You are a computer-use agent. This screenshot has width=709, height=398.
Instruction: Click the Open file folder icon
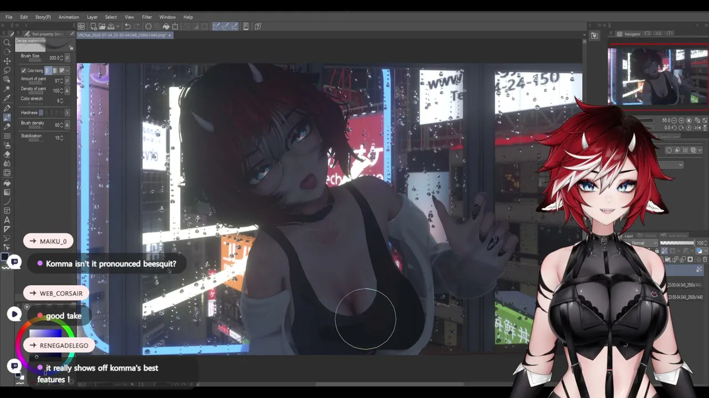click(x=102, y=26)
